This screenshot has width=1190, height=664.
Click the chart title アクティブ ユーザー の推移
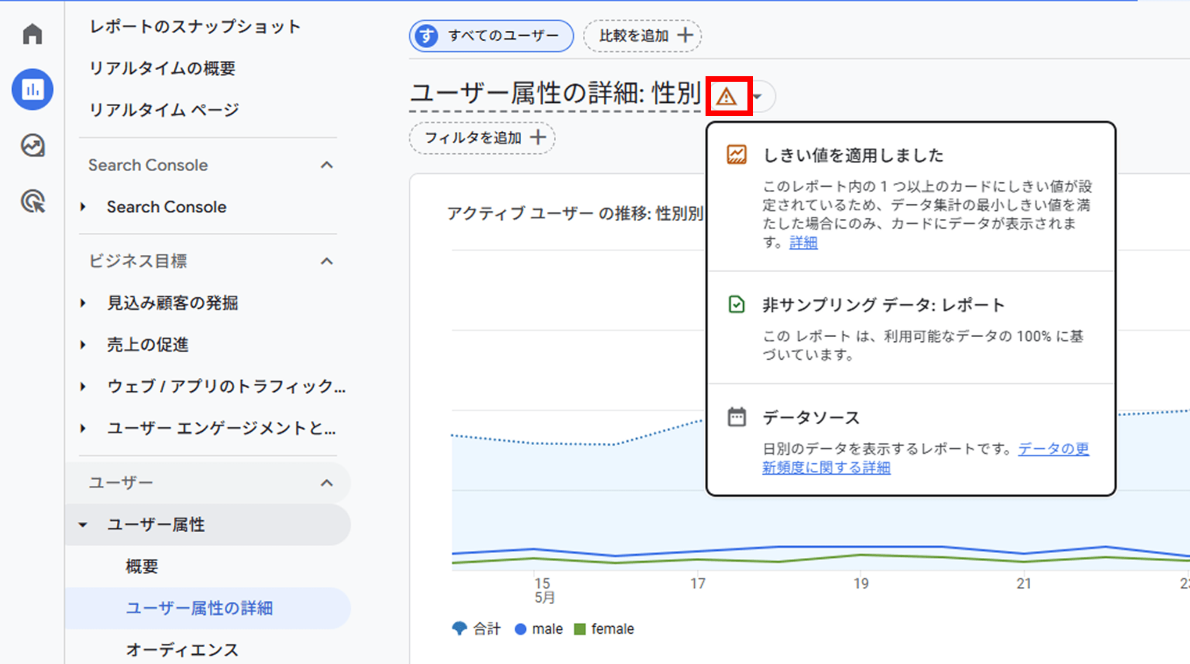pyautogui.click(x=575, y=213)
